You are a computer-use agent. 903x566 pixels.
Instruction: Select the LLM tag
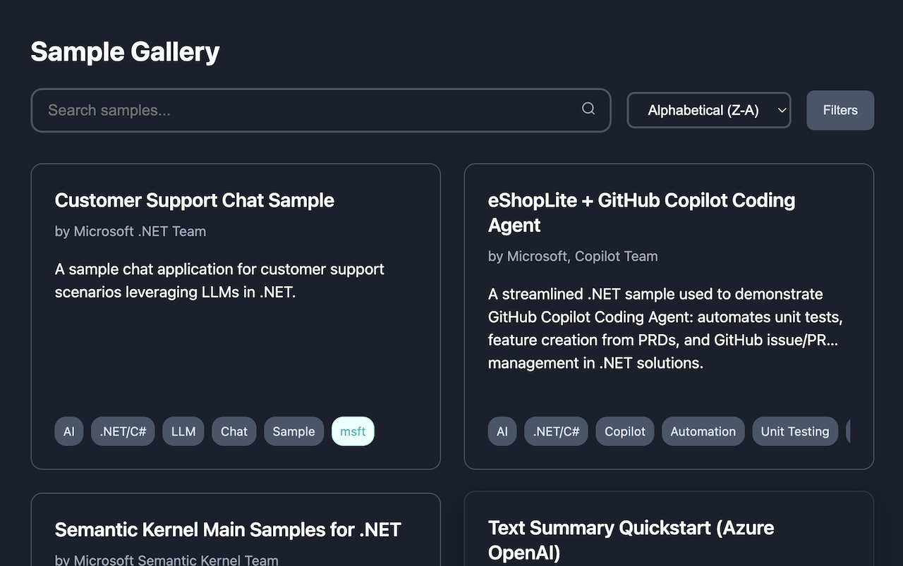[183, 432]
